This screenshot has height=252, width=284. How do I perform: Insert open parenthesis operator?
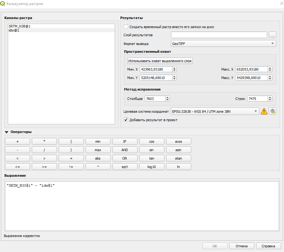[x=71, y=141]
